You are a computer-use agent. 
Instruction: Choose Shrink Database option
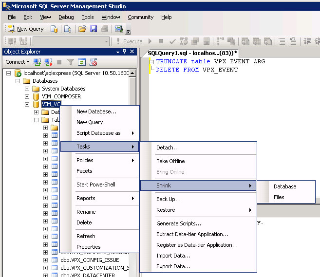(x=286, y=186)
